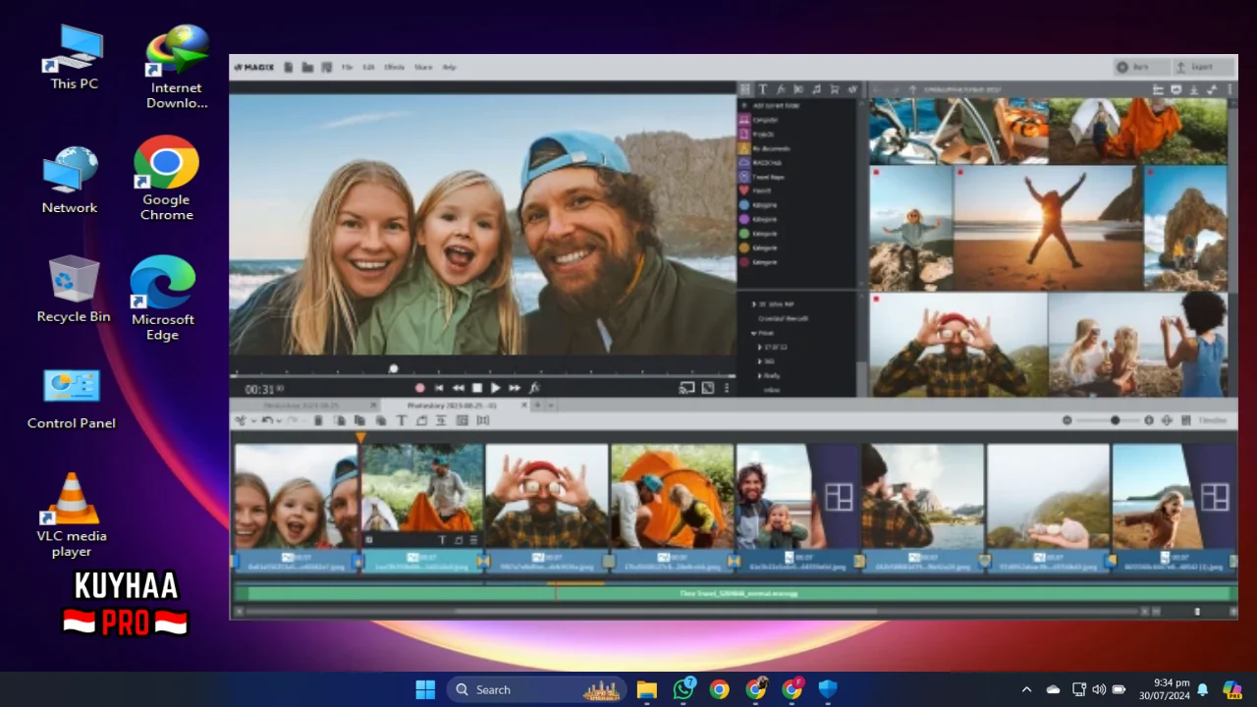Collapse the expanded folder in the tree
This screenshot has width=1257, height=707.
pyautogui.click(x=753, y=333)
